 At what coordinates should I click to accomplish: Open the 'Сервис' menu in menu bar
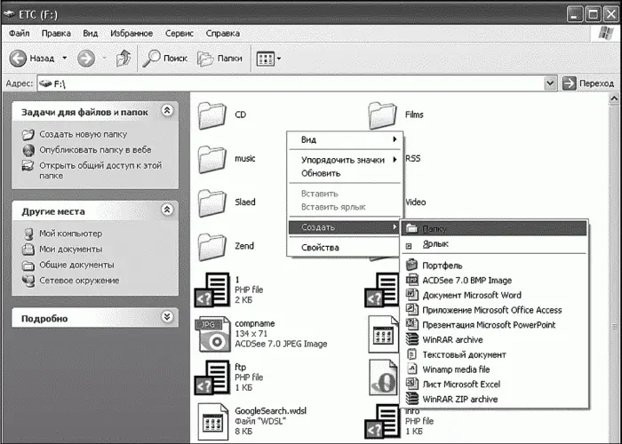(179, 34)
